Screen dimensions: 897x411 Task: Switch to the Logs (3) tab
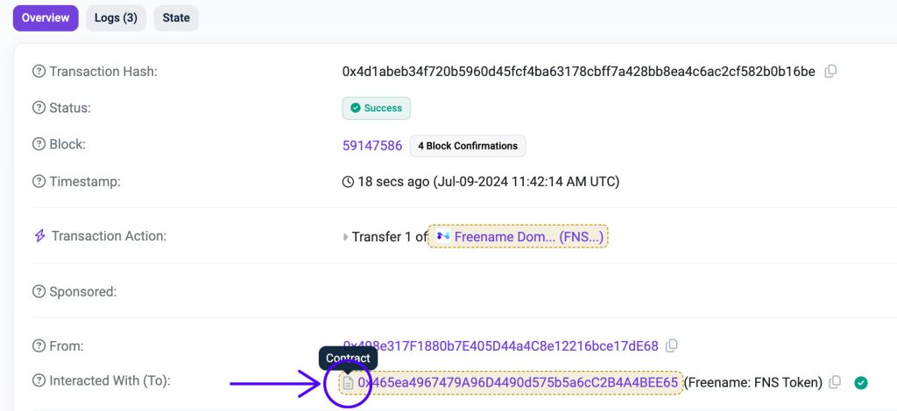116,18
